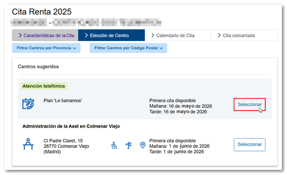Click the signpost directions icon
The width and height of the screenshot is (287, 175).
pos(128,146)
